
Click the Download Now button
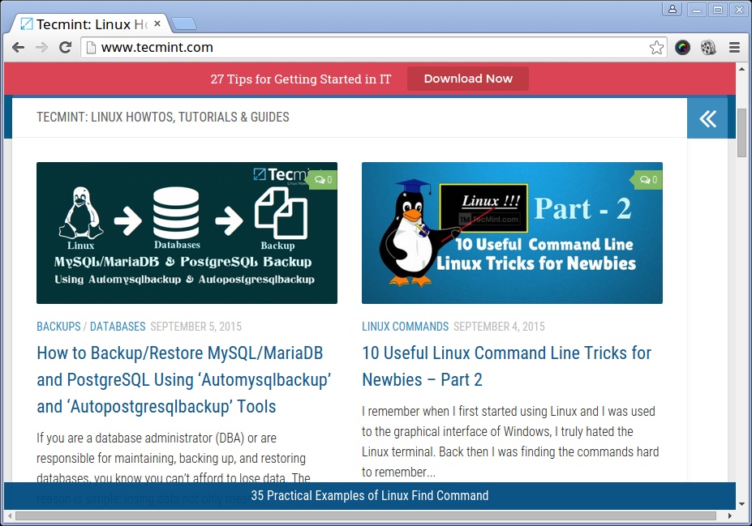point(468,79)
